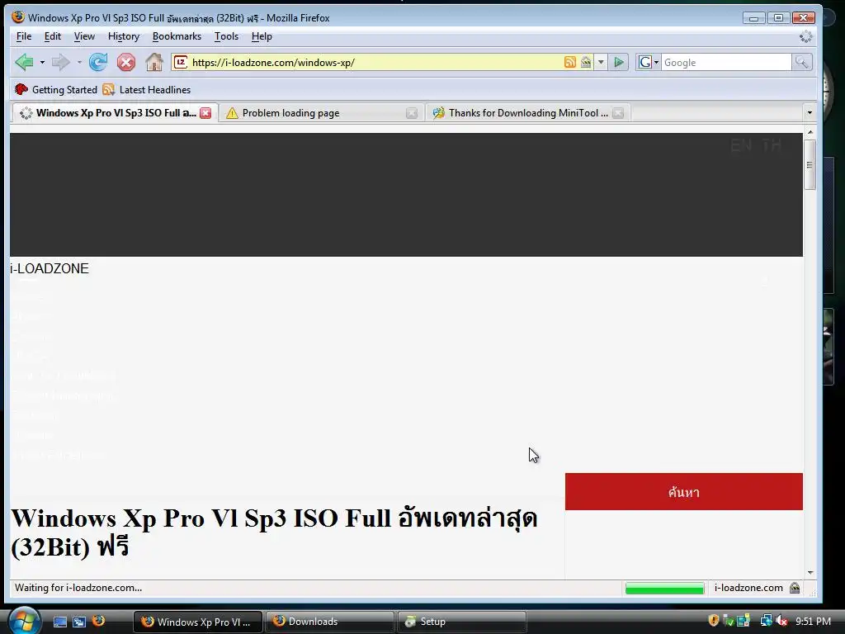Click the green page loading progress bar

point(664,588)
